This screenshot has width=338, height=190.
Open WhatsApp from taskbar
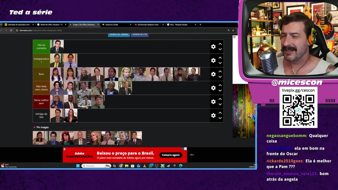(151, 166)
